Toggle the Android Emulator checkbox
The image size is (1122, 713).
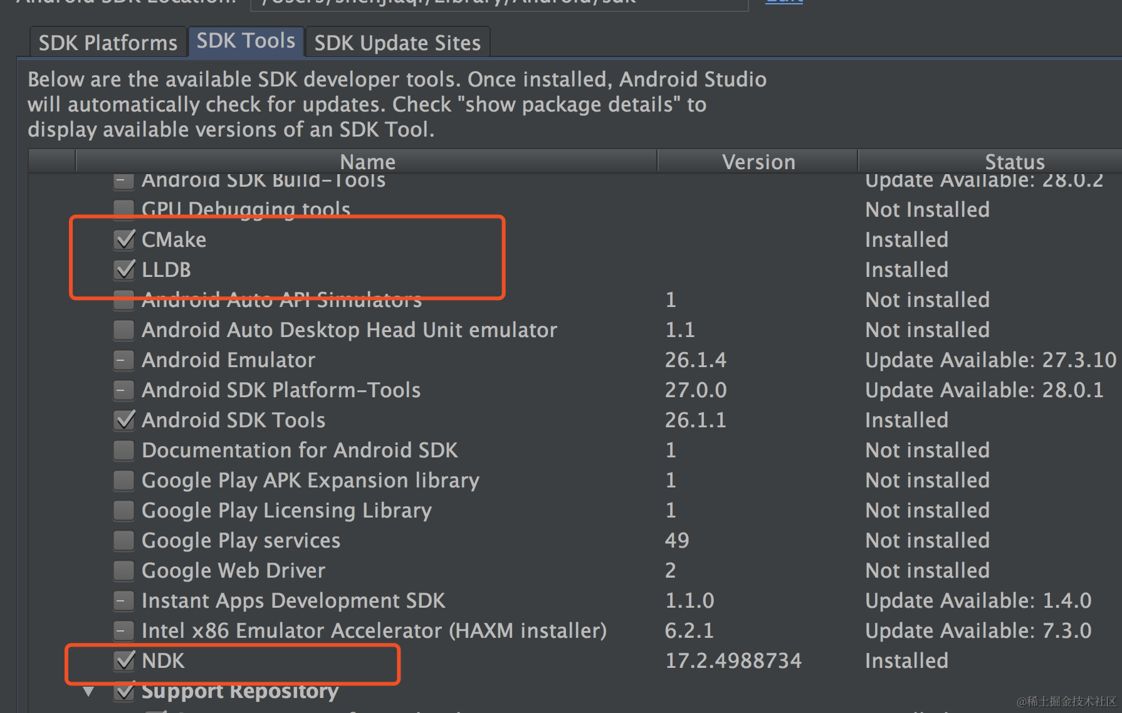coord(124,360)
